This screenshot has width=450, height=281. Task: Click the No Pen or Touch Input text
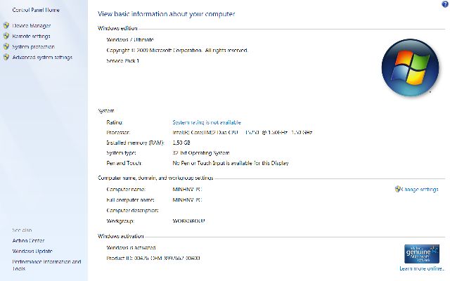click(x=231, y=163)
